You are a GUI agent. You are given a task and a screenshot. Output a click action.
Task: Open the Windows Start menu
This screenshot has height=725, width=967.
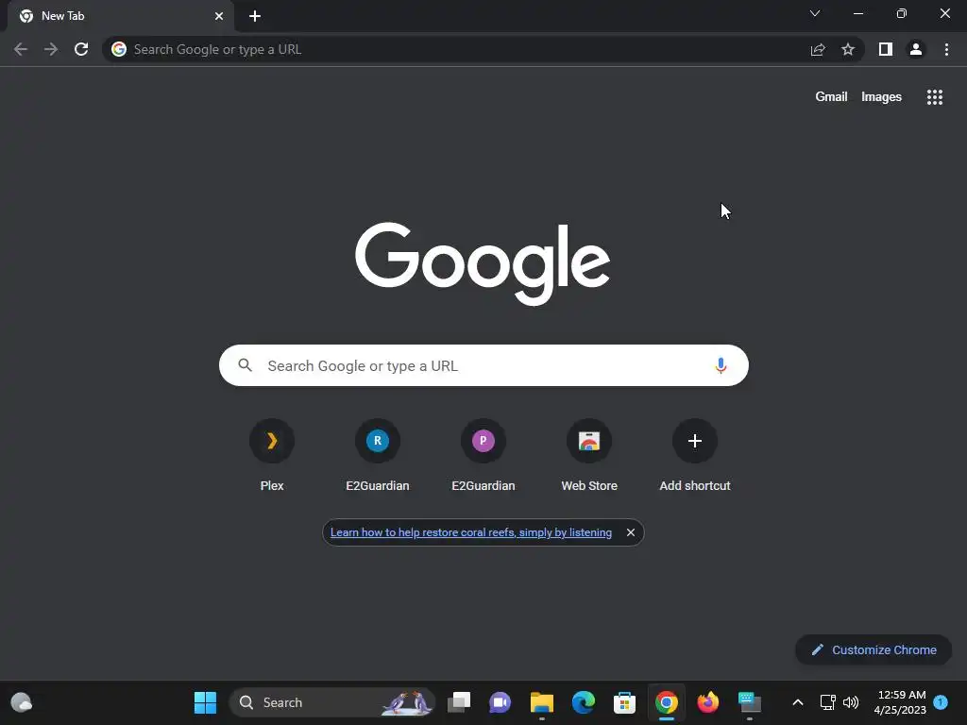205,702
